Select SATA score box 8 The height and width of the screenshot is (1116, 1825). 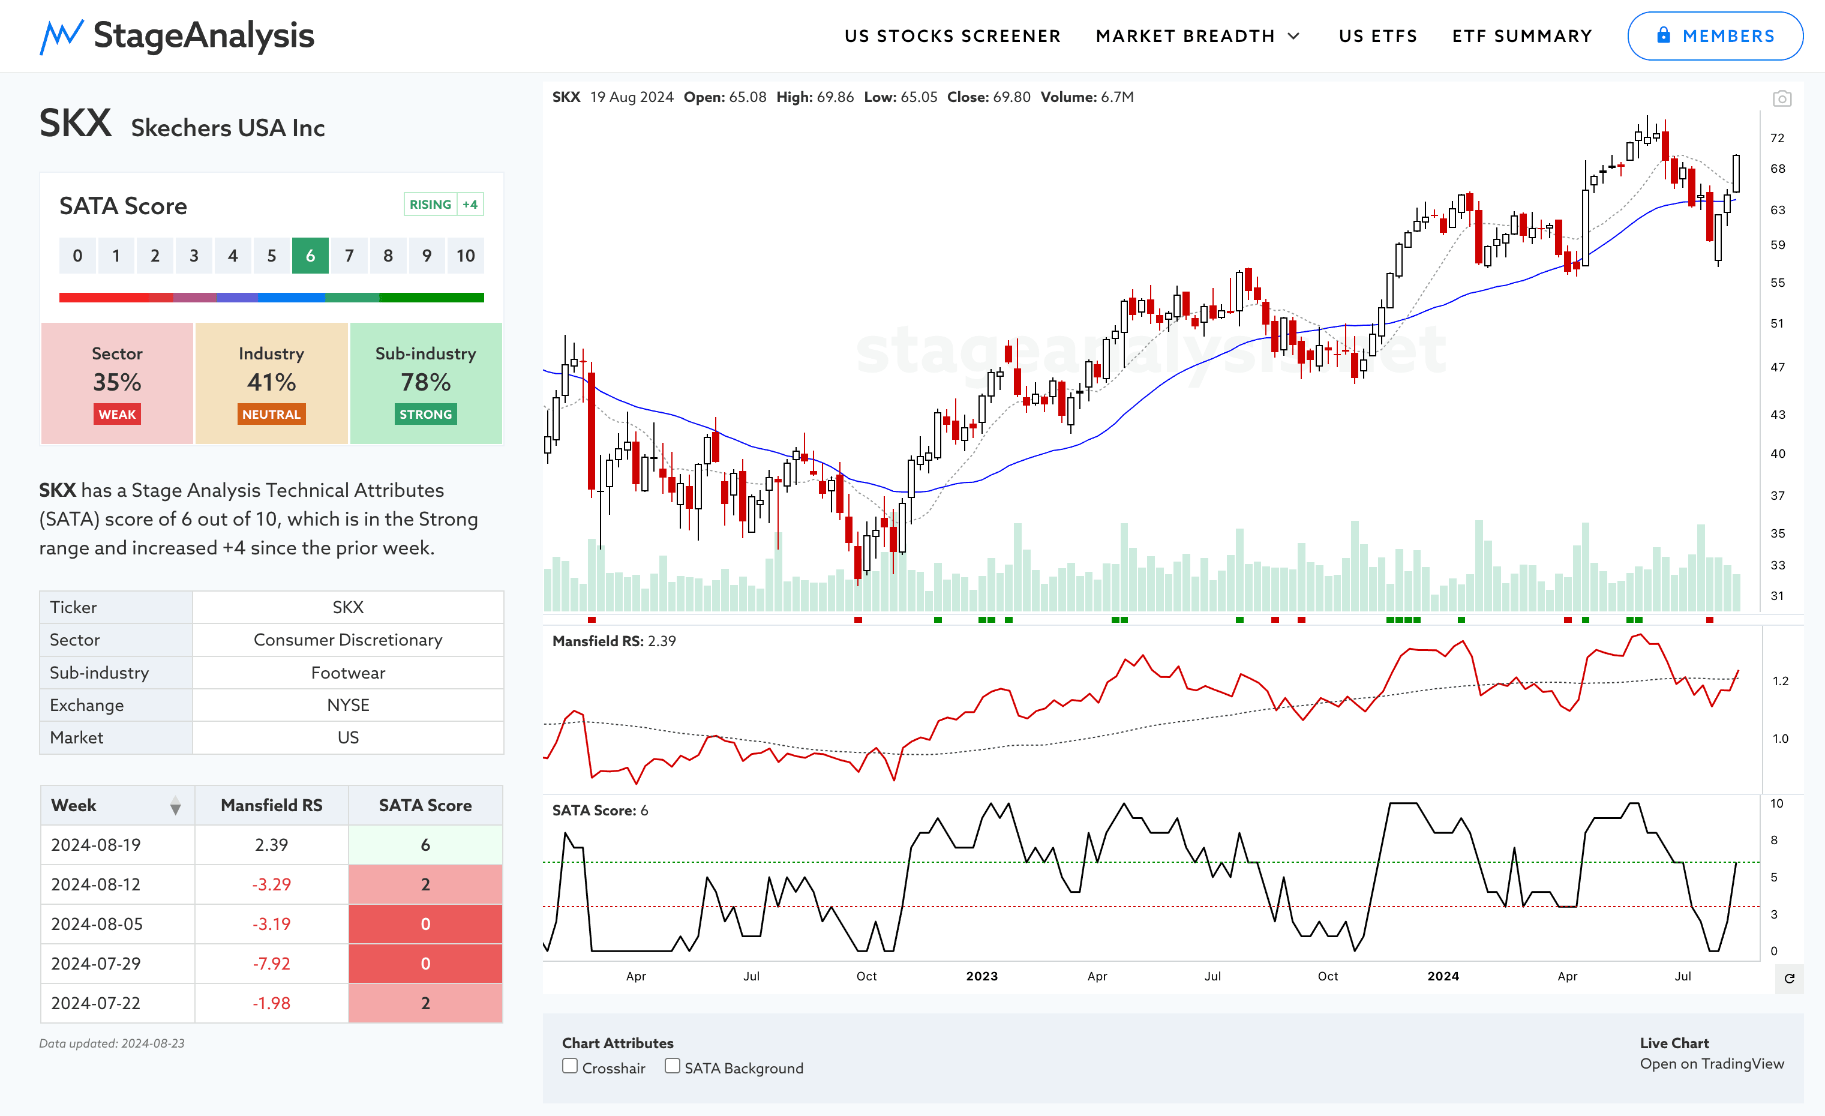(388, 256)
